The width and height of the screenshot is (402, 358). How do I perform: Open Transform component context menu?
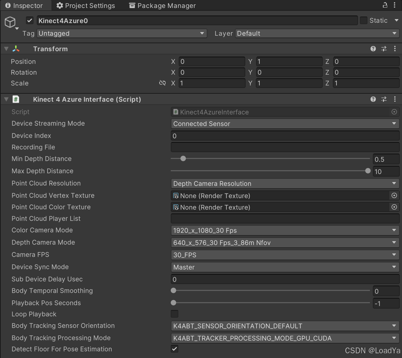coord(395,49)
